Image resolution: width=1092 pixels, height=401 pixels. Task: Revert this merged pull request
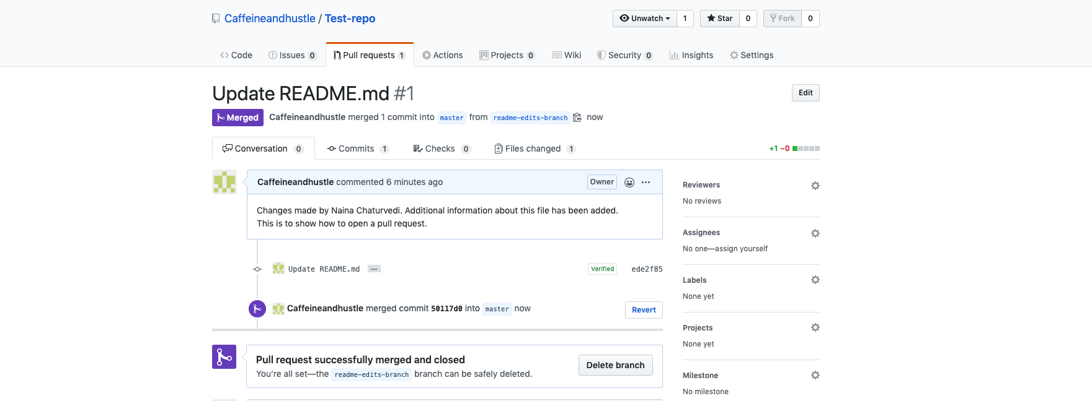[644, 310]
